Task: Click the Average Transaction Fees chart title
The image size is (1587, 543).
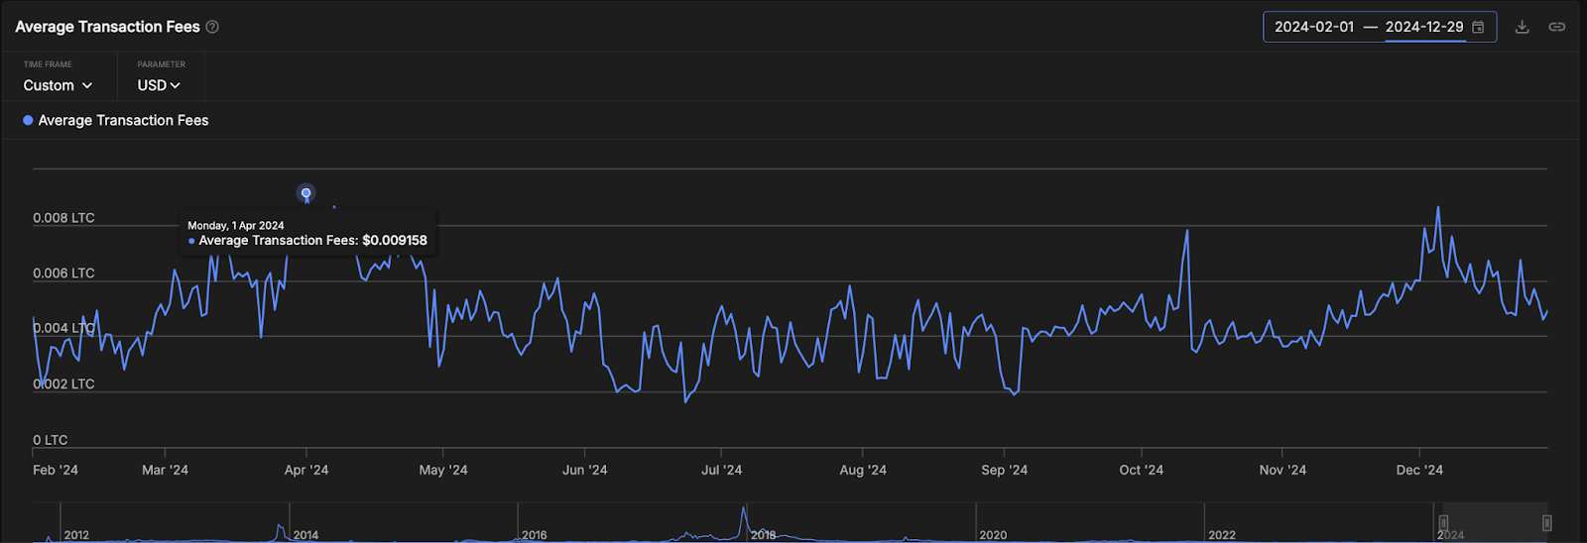Action: tap(107, 27)
